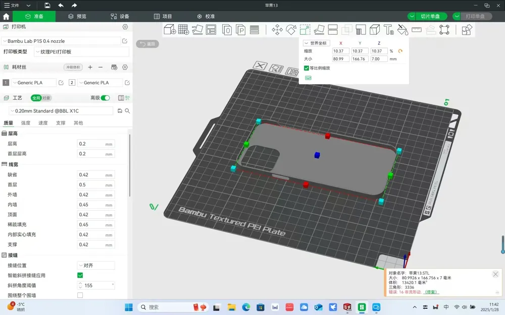Select the Support painting tool icon
The height and width of the screenshot is (315, 505).
coord(361,30)
